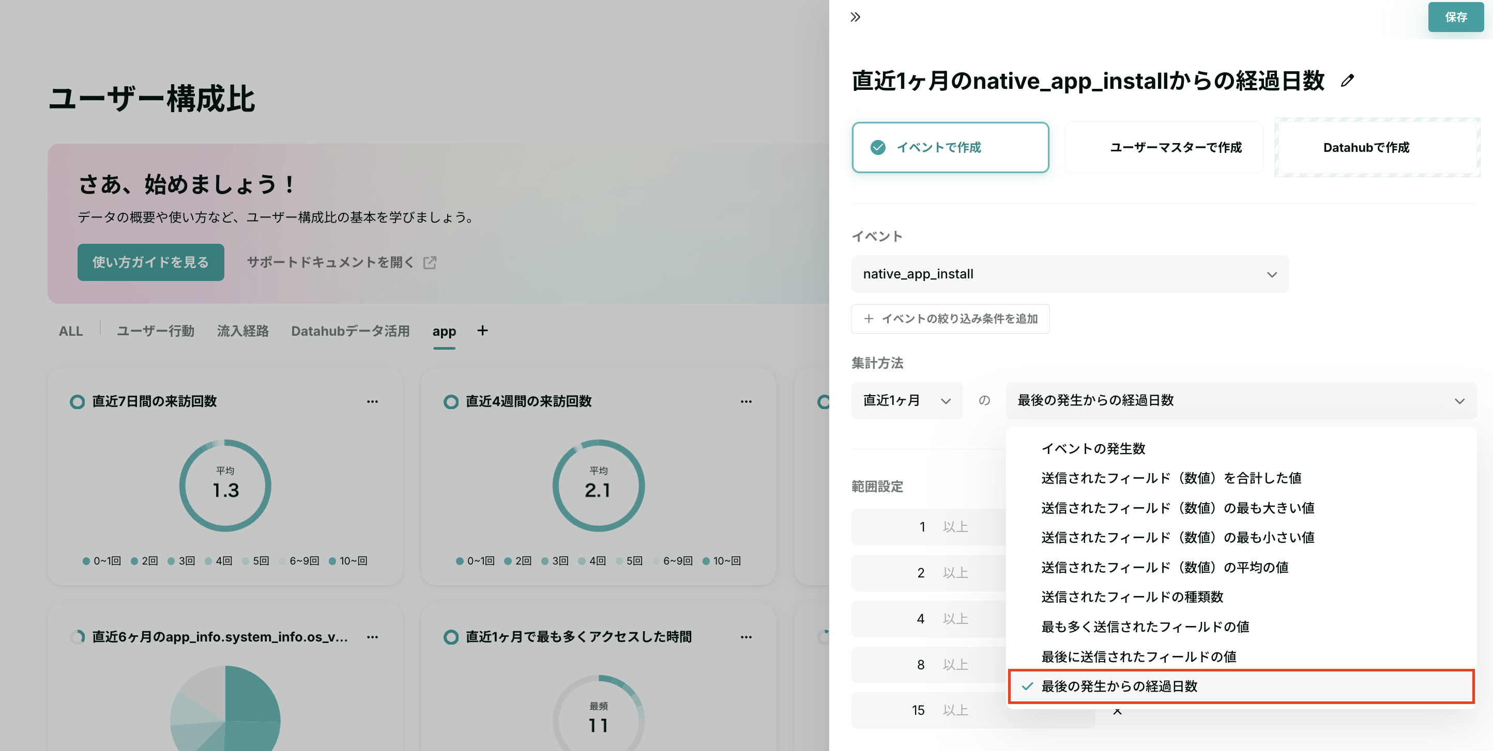Switch to the Datahubデータ活用 tab
1493x751 pixels.
tap(350, 331)
